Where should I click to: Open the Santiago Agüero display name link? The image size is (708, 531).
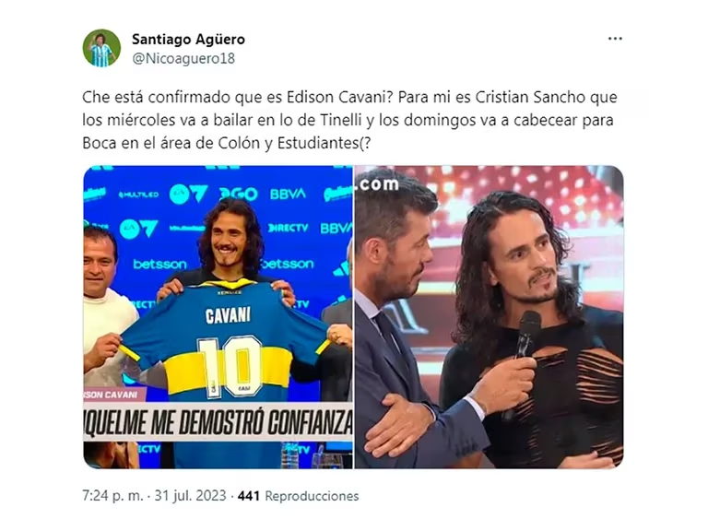tap(188, 40)
